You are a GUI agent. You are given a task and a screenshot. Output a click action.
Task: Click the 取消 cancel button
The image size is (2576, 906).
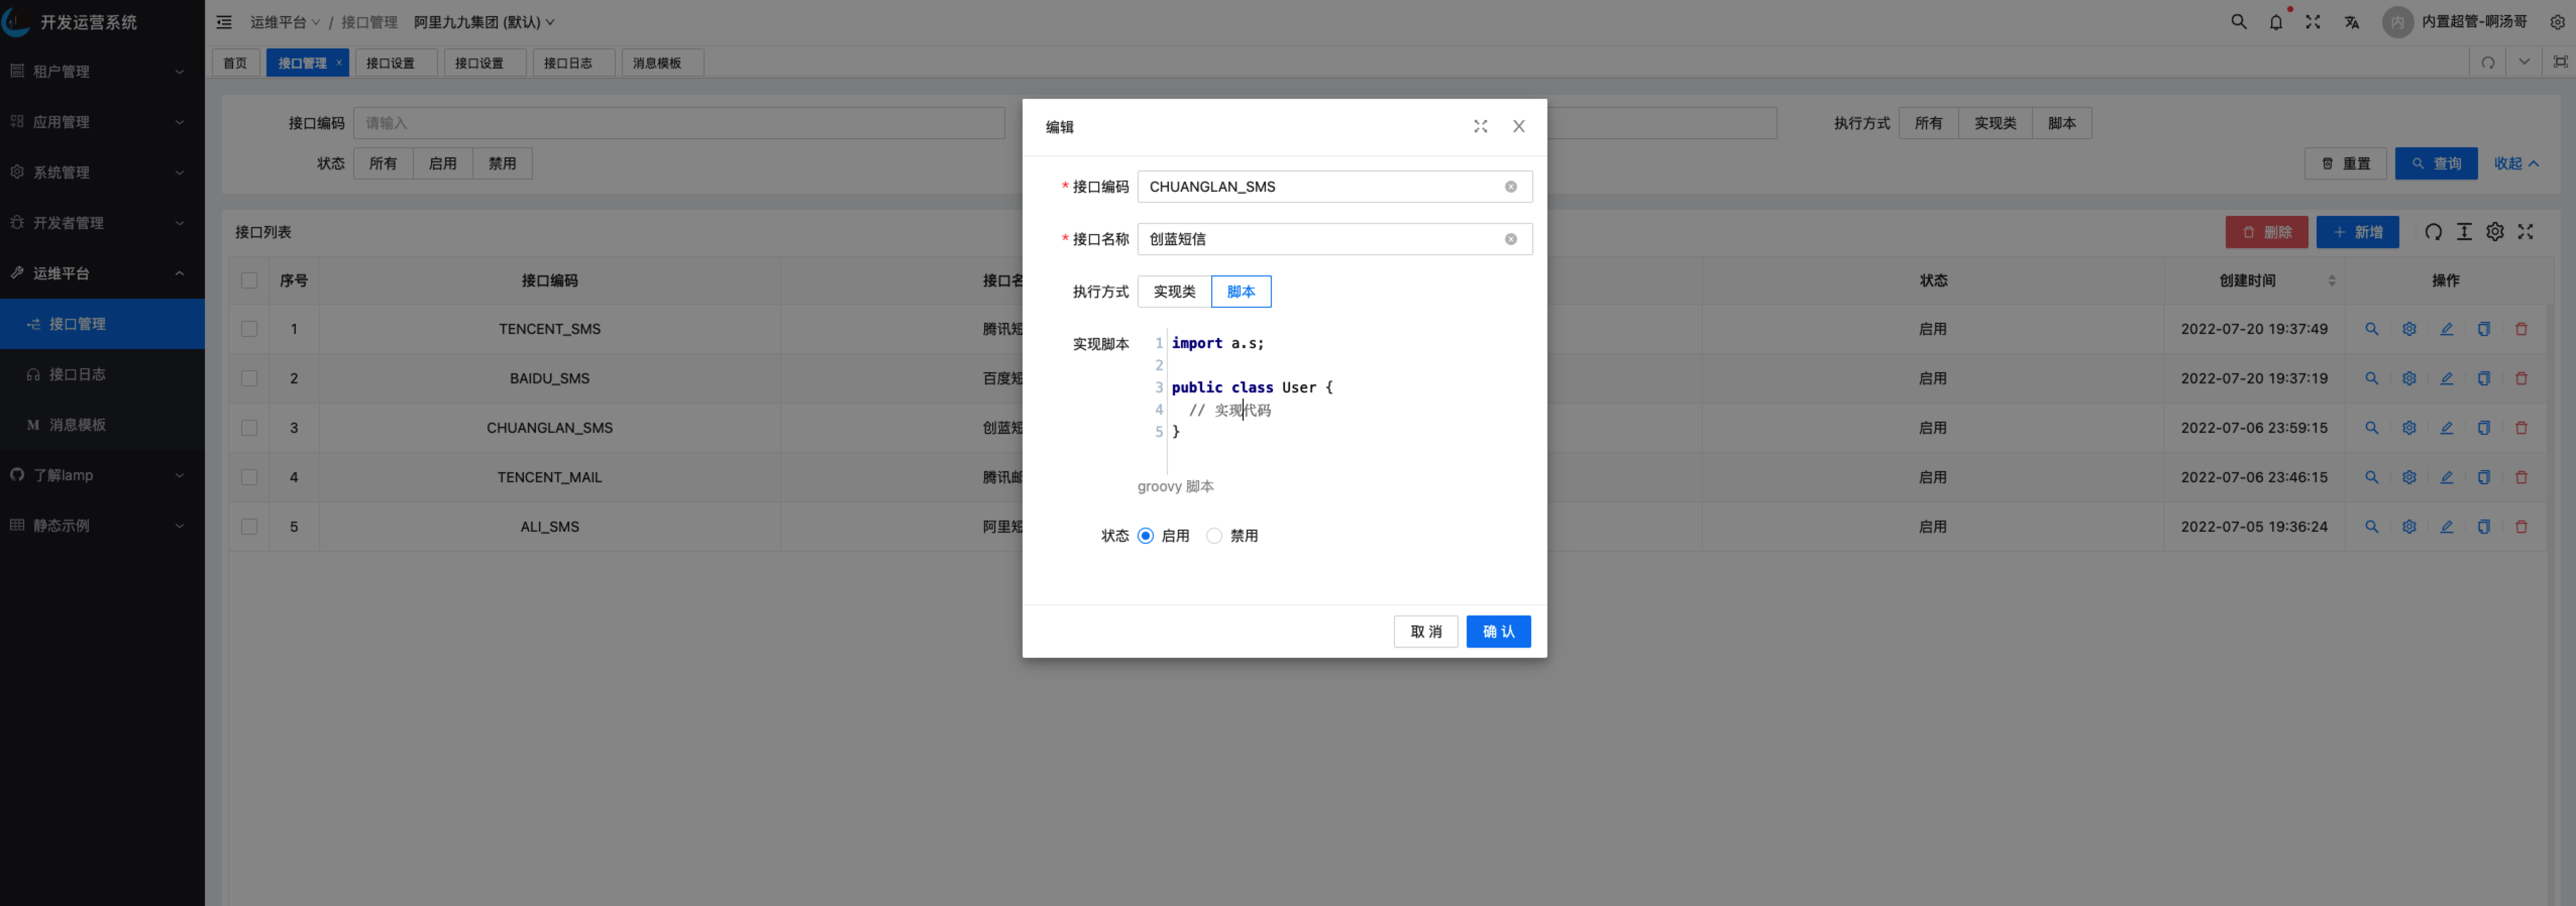point(1425,632)
